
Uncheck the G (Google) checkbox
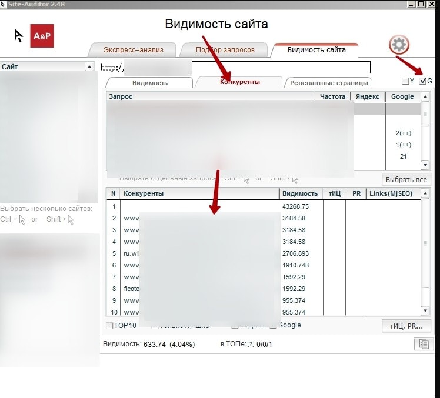click(x=422, y=81)
